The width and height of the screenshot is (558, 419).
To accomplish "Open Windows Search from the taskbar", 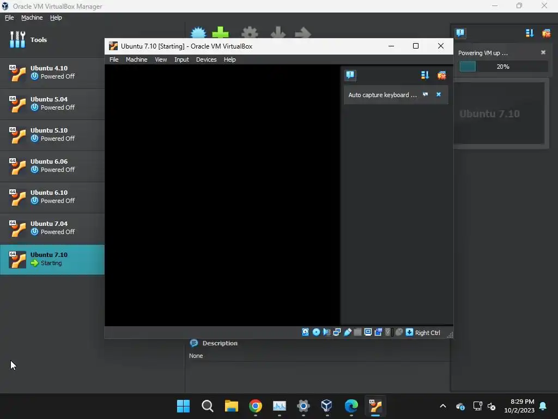I will [207, 406].
